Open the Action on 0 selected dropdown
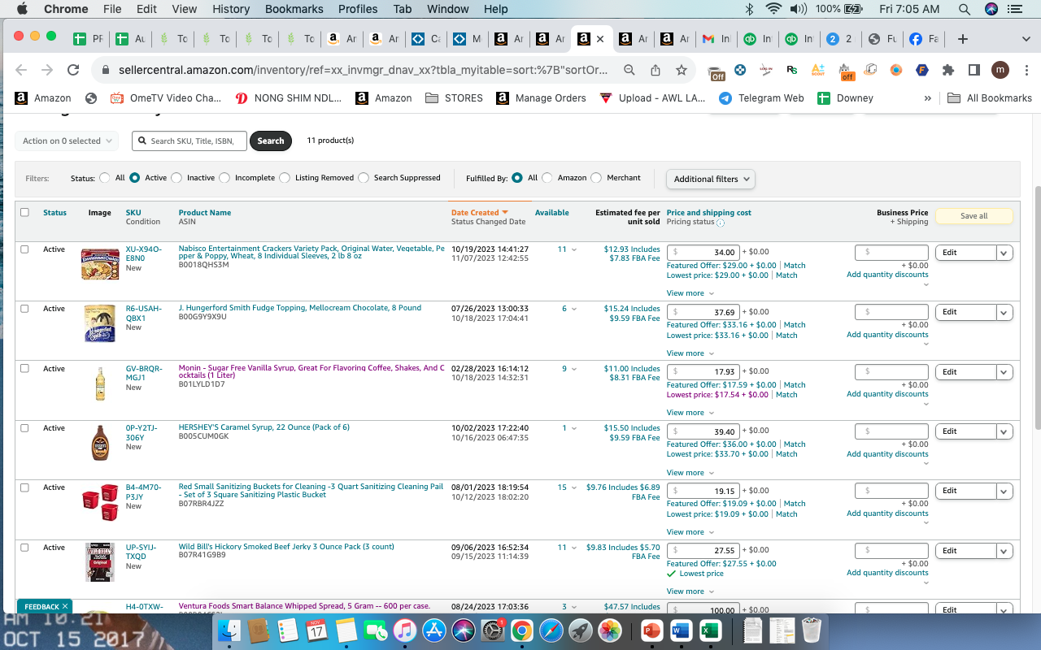1041x650 pixels. coord(67,141)
